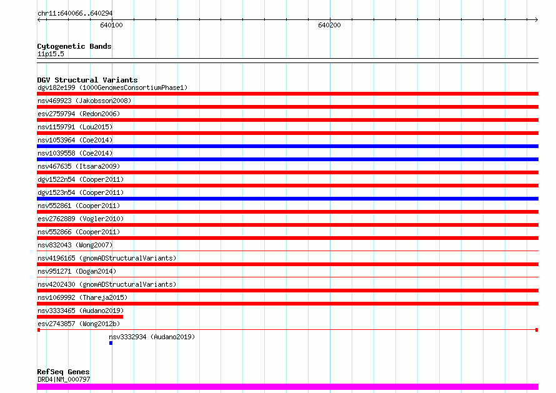Click the red esv2759794 variant bar
The width and height of the screenshot is (556, 393).
point(287,120)
